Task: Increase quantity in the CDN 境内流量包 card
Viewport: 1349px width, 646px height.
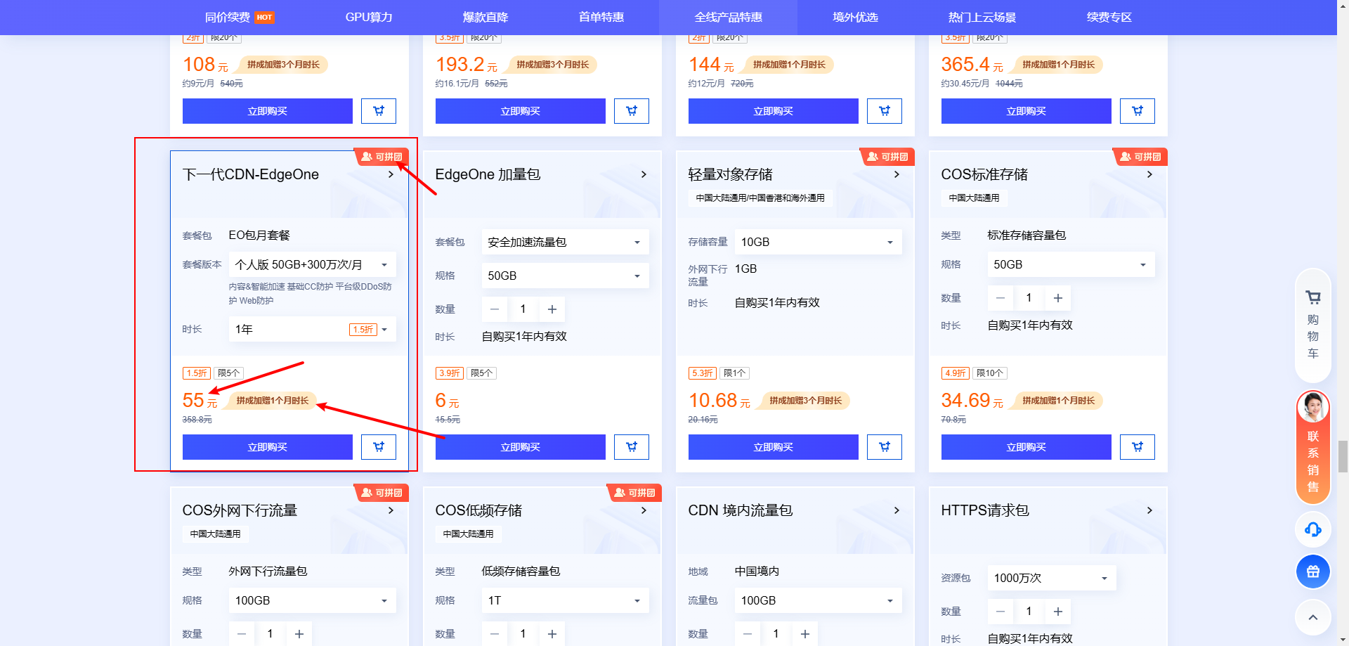Action: (805, 634)
